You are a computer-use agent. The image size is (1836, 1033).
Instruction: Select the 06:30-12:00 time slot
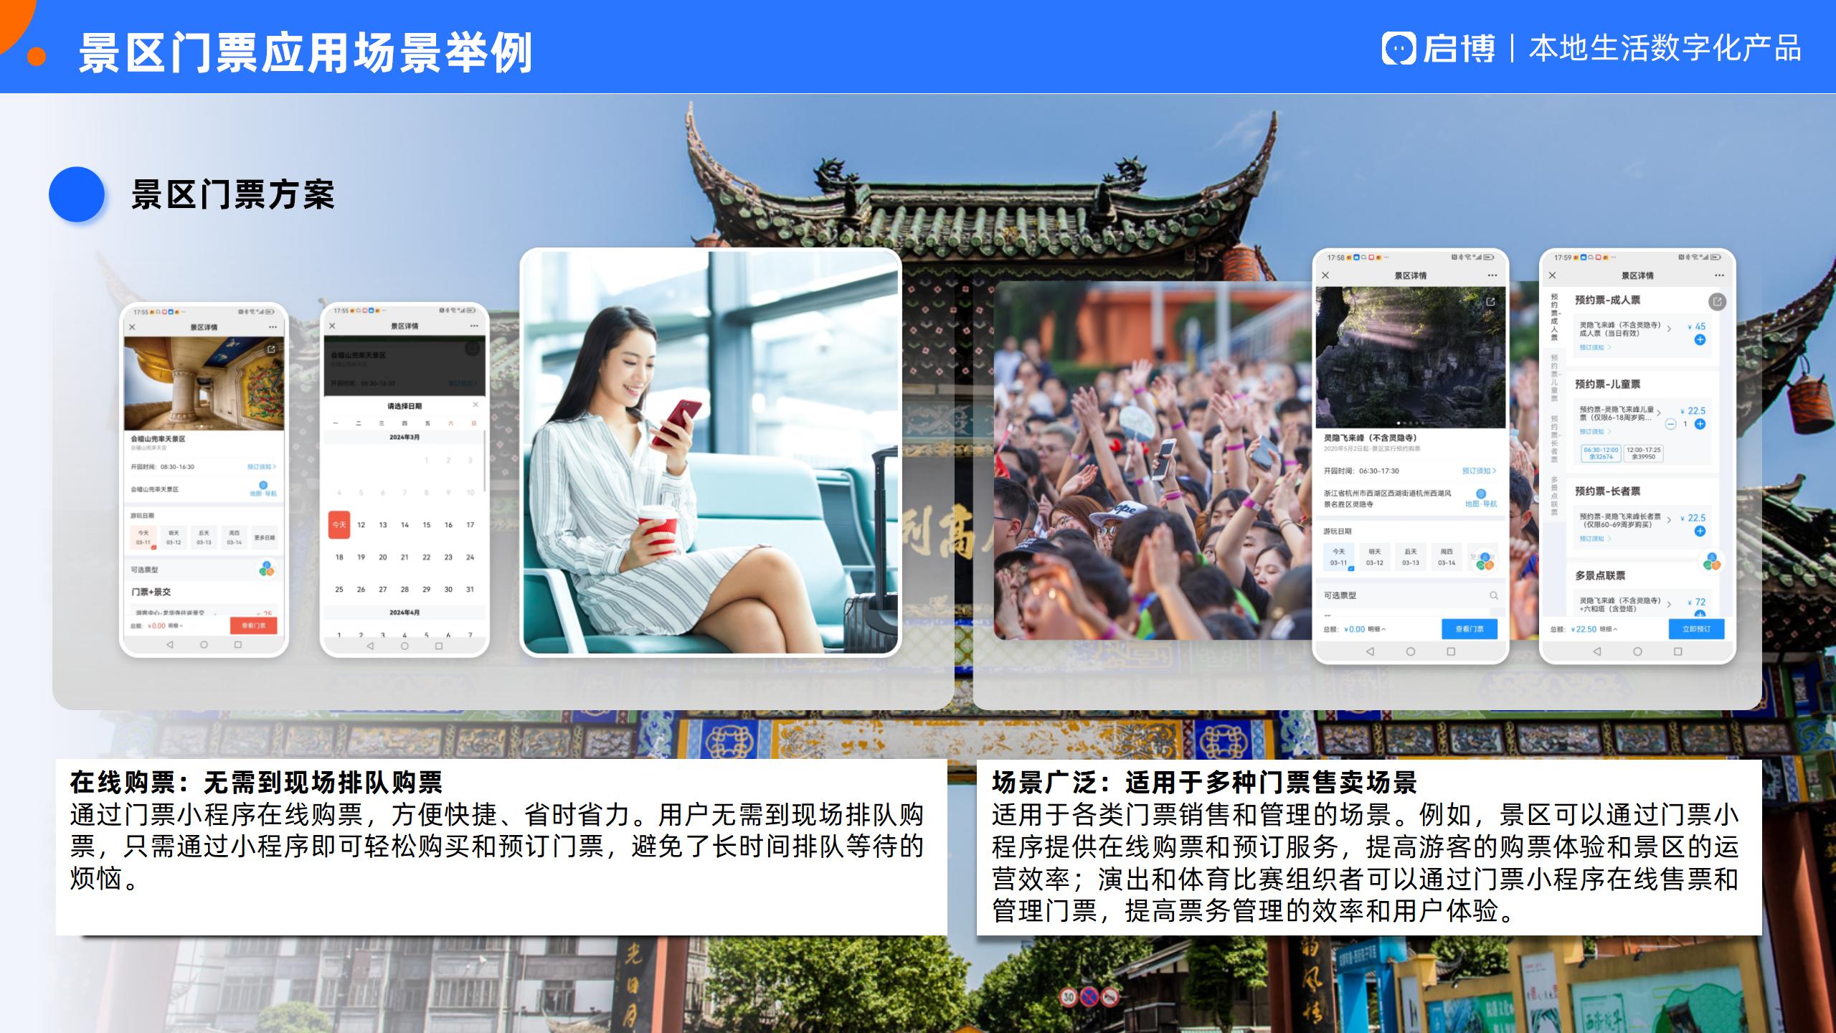pos(1601,453)
